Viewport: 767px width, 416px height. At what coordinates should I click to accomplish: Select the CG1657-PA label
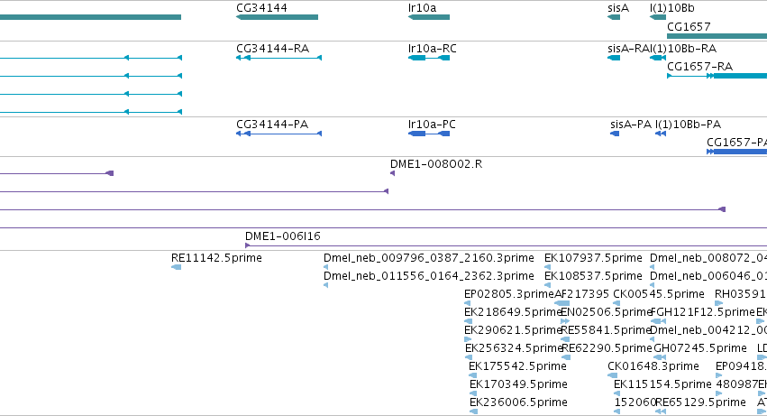736,143
